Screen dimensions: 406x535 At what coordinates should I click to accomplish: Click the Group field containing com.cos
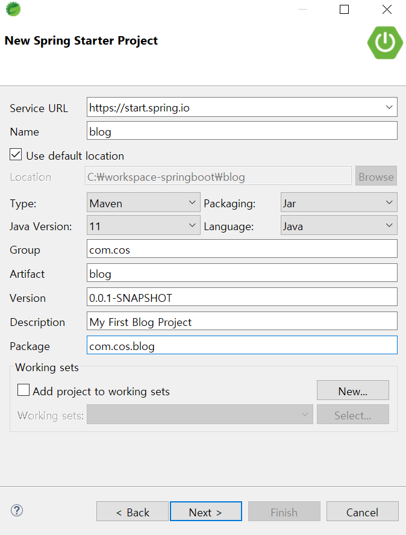(x=242, y=249)
